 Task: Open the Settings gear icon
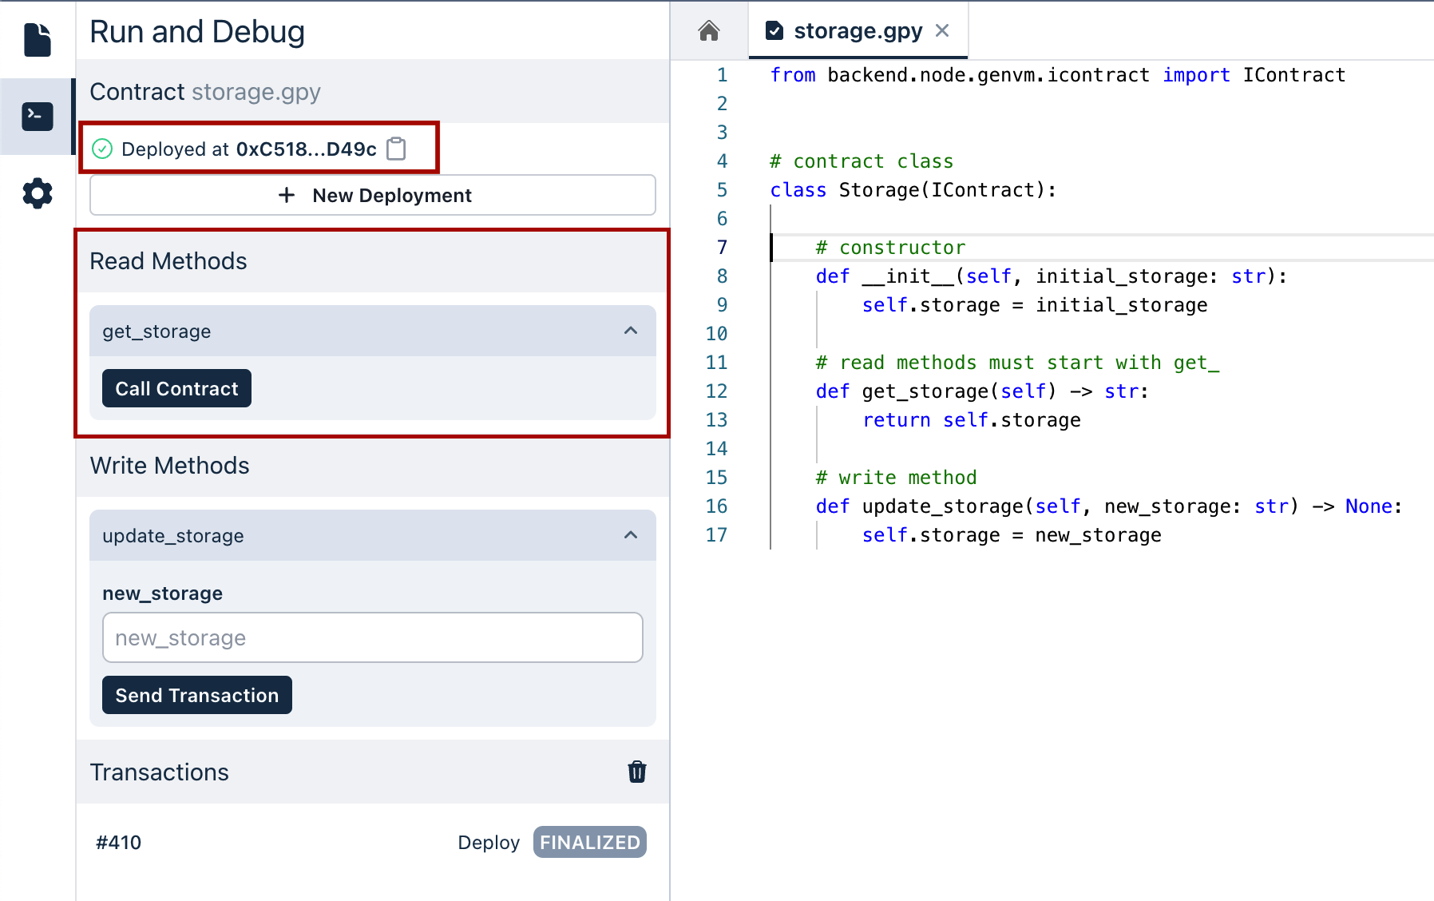pyautogui.click(x=38, y=193)
